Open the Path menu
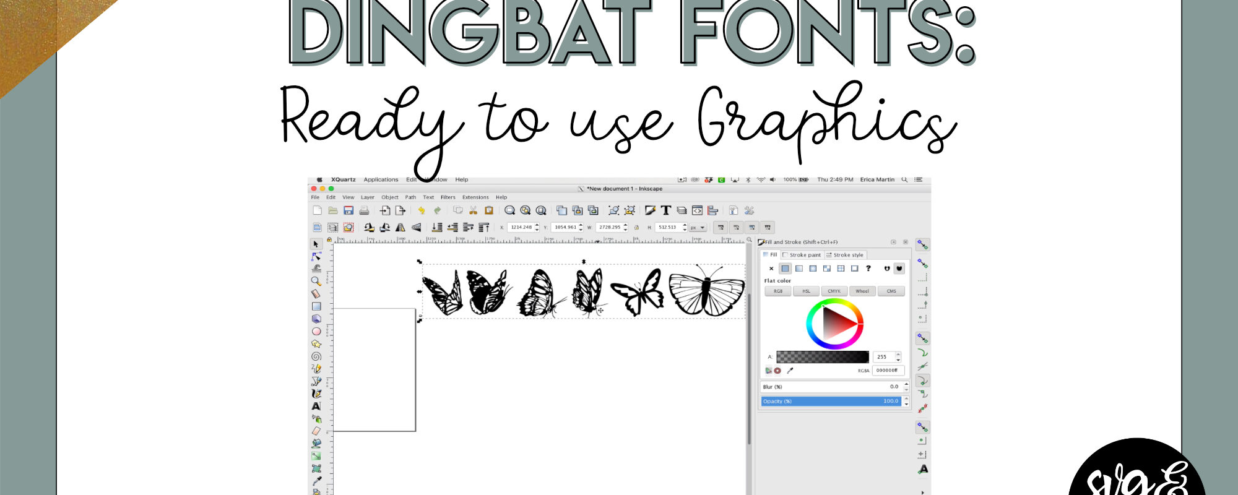The height and width of the screenshot is (495, 1238). [x=410, y=197]
